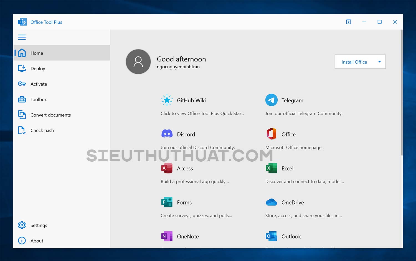416x261 pixels.
Task: Select Toolbox in the sidebar
Action: coord(62,99)
